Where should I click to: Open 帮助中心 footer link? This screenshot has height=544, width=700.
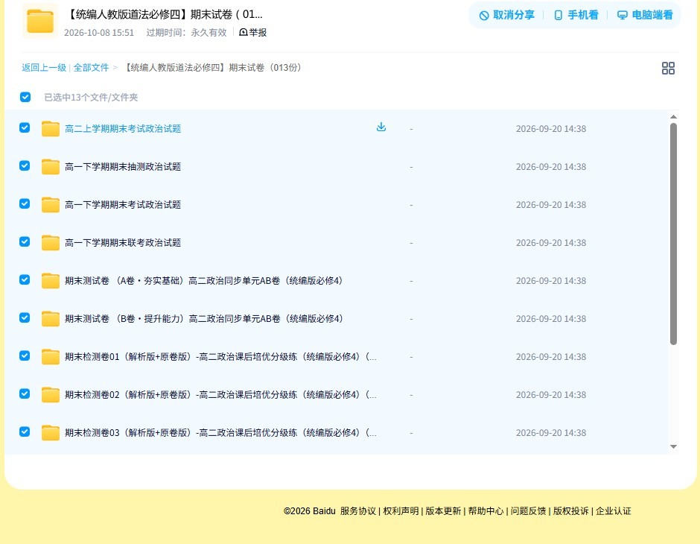(x=486, y=511)
